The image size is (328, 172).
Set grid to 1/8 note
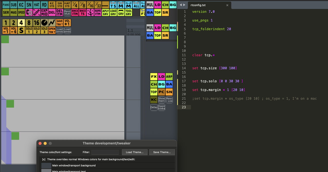tap(83, 5)
